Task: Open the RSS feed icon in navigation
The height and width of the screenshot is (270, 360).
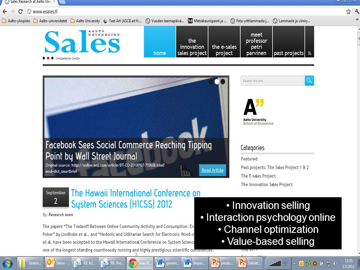Action: click(309, 53)
